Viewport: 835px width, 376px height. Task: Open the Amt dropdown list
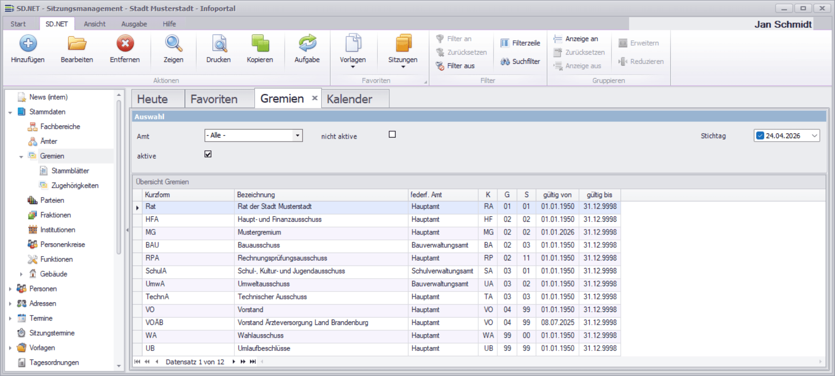297,136
